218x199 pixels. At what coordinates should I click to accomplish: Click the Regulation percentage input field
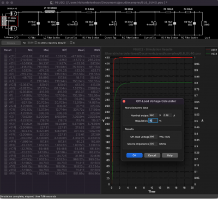pos(153,120)
